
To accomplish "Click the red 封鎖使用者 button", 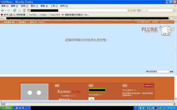I will coord(149,86).
